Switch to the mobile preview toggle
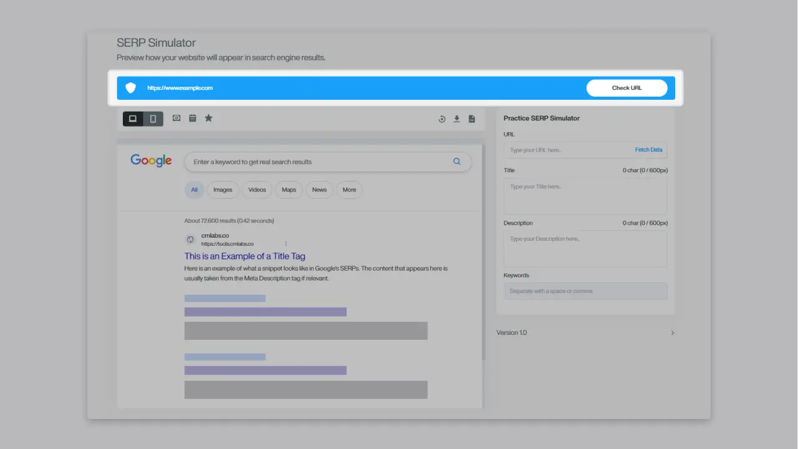798x449 pixels. (152, 118)
